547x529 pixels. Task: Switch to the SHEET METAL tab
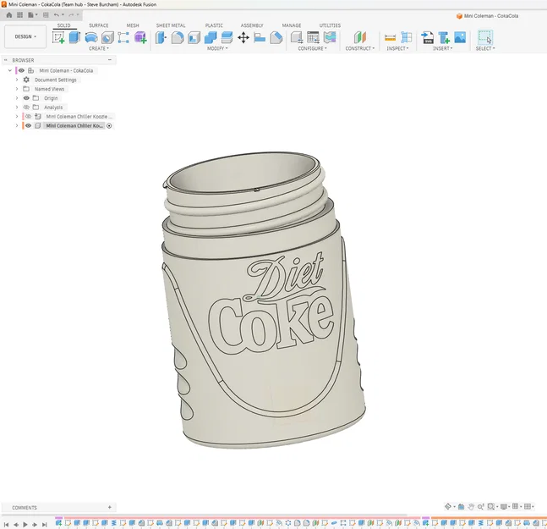[171, 25]
